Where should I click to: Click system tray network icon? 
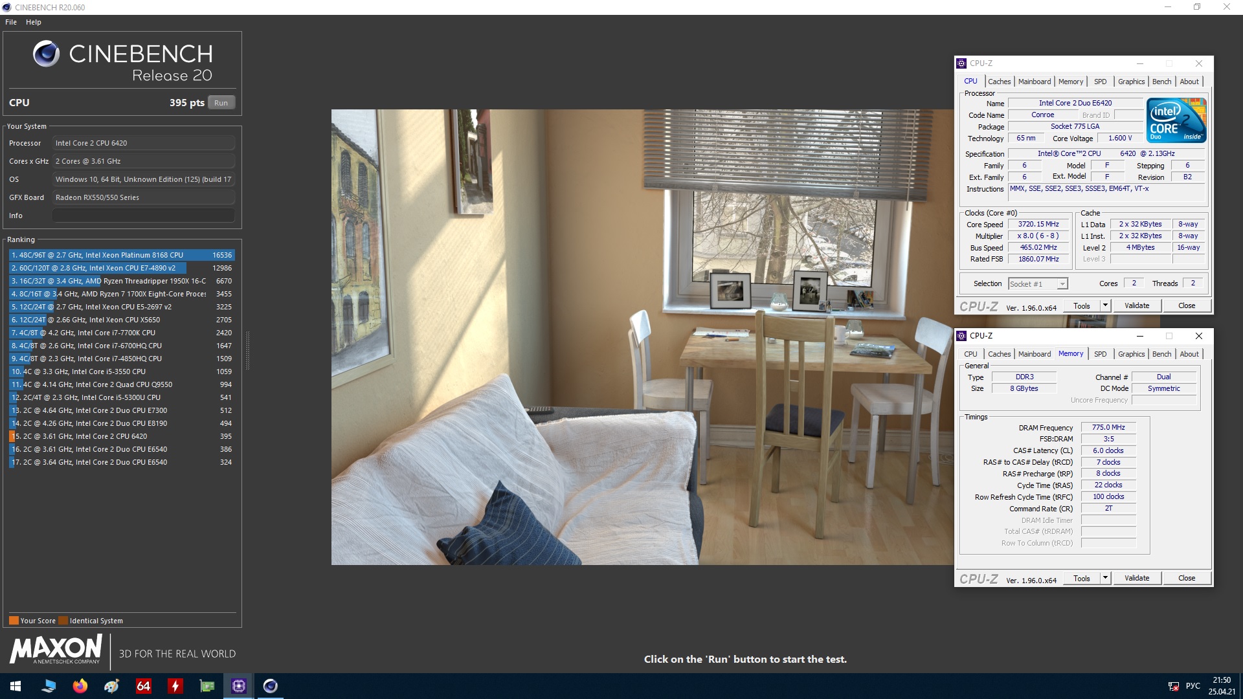(1173, 686)
